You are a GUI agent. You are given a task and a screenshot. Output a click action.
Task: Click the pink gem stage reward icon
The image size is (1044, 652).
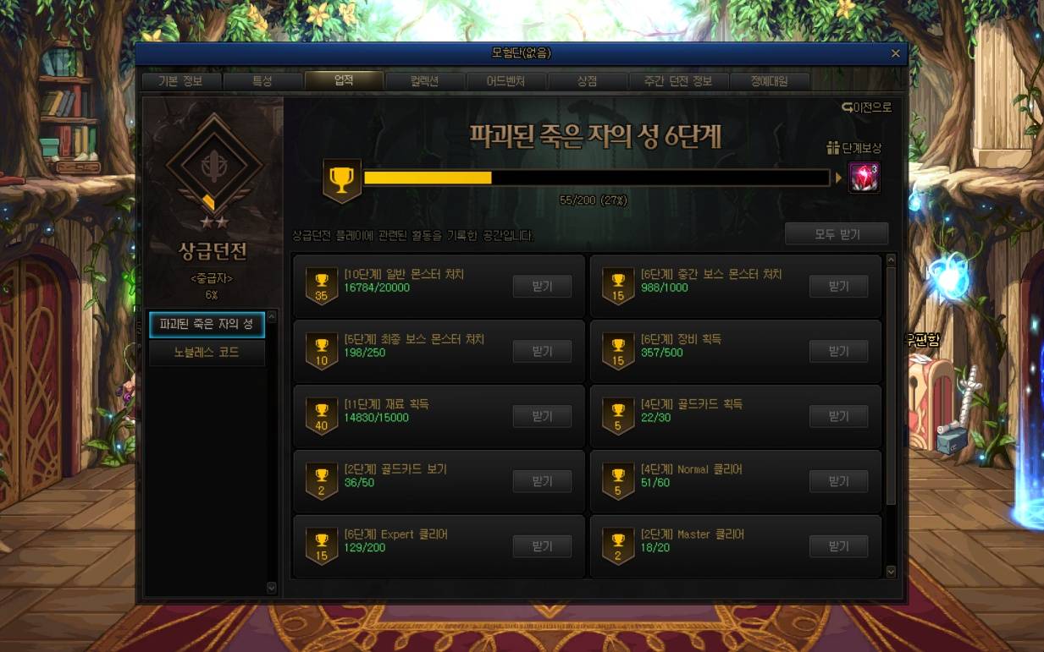(864, 178)
